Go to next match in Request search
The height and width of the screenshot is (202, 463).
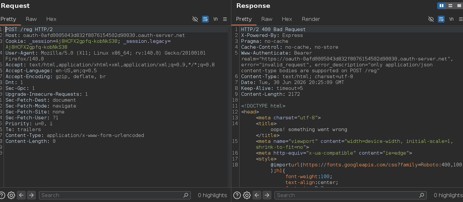coord(31,195)
